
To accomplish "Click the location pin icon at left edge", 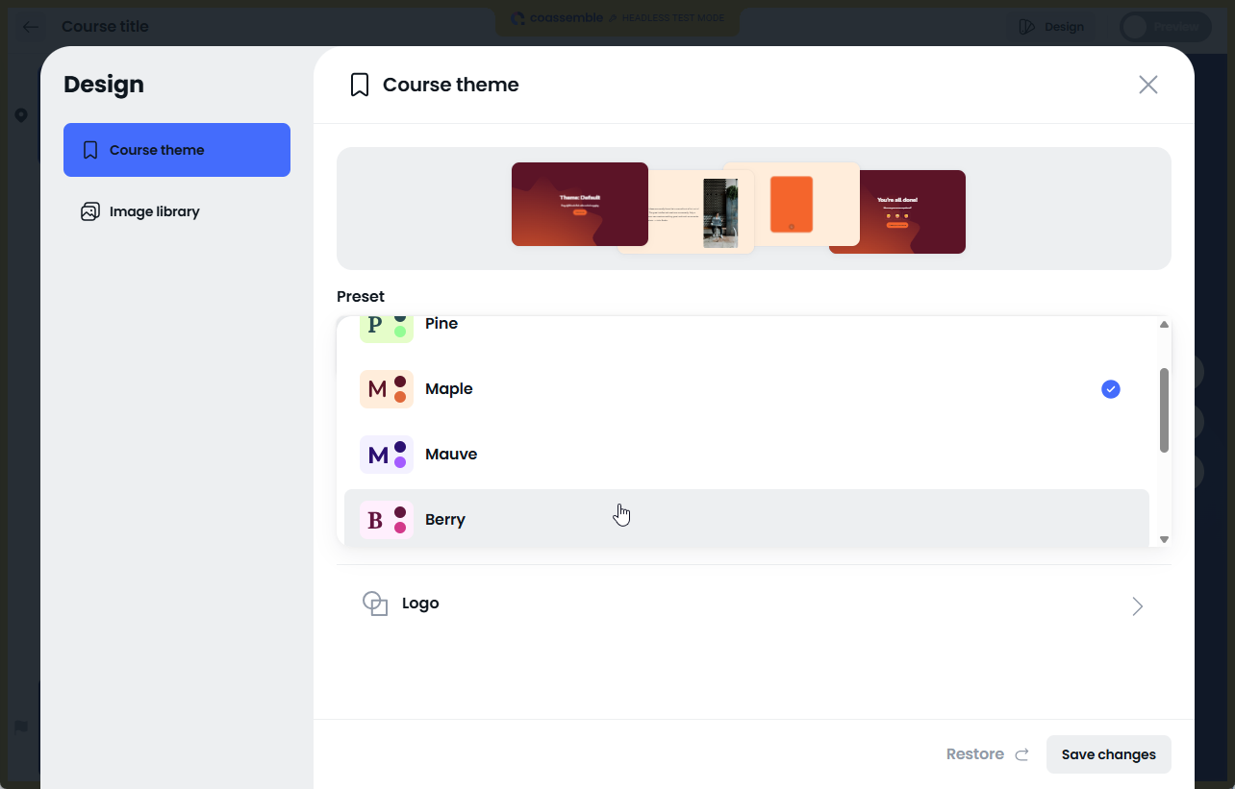I will click(21, 115).
